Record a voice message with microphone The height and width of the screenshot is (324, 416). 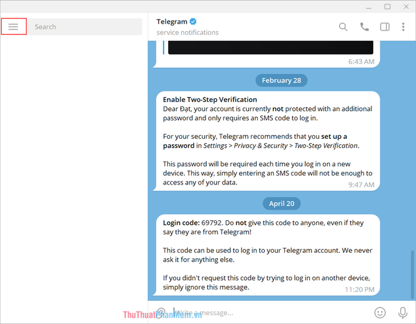click(x=402, y=313)
